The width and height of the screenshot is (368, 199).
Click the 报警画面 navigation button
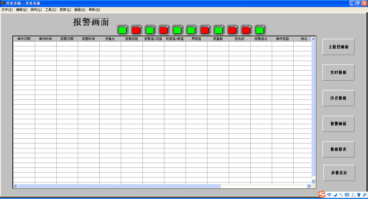click(x=338, y=124)
